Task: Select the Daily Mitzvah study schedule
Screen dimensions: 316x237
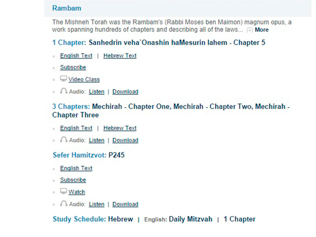Action: [190, 219]
